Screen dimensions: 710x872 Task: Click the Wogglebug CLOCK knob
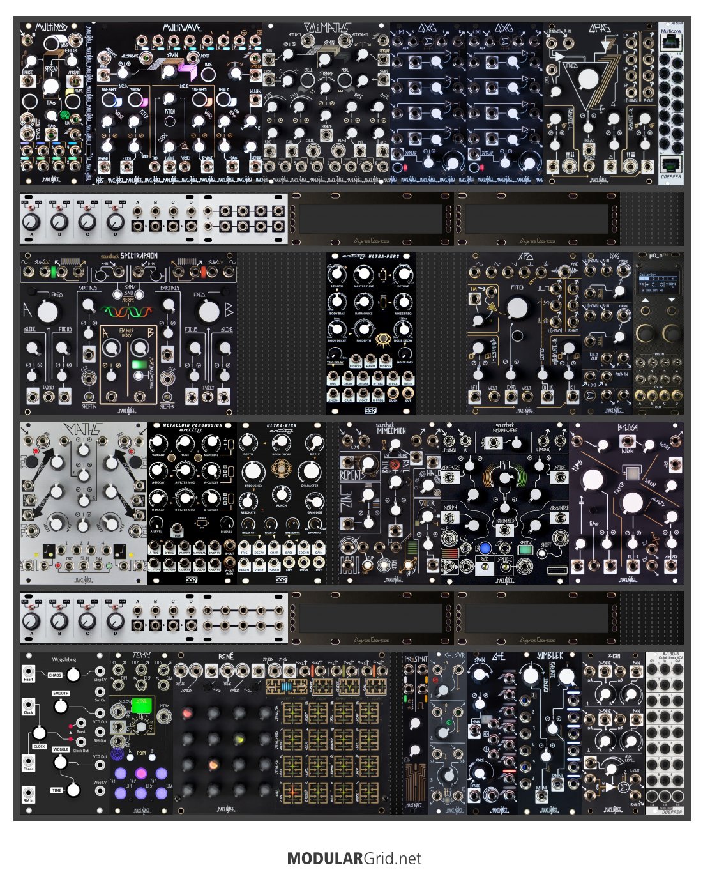[40, 733]
